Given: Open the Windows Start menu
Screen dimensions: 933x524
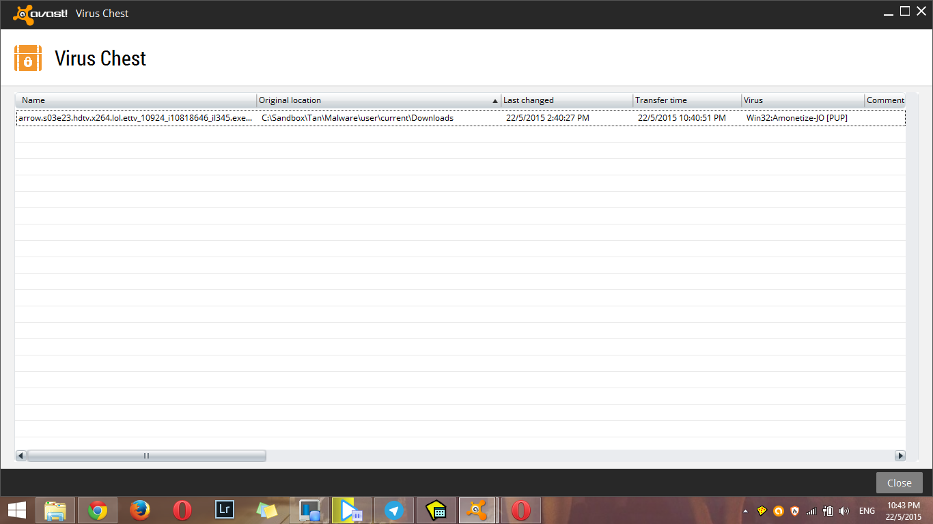Looking at the screenshot, I should tap(17, 510).
